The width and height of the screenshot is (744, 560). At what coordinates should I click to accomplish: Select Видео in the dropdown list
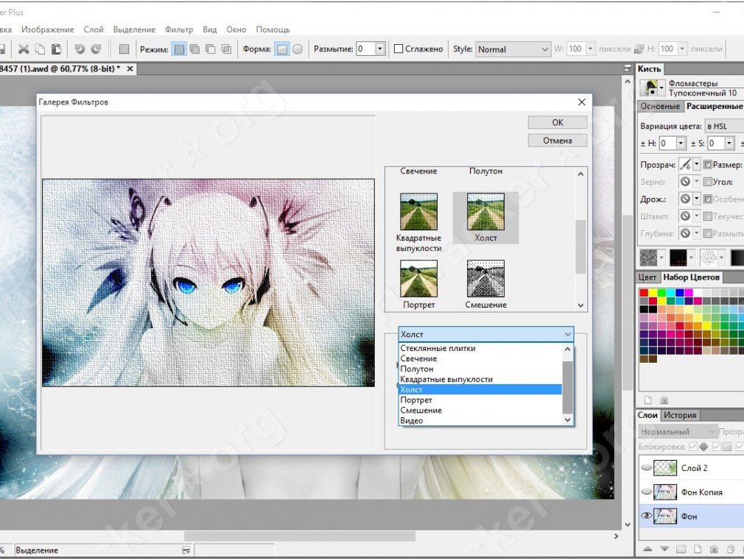tap(480, 421)
